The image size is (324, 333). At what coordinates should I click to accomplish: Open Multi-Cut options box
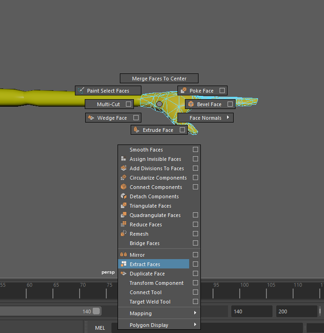pyautogui.click(x=128, y=104)
